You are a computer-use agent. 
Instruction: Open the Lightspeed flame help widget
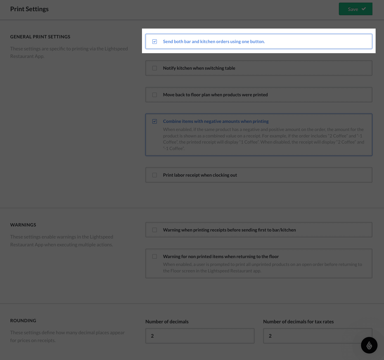[x=369, y=345]
